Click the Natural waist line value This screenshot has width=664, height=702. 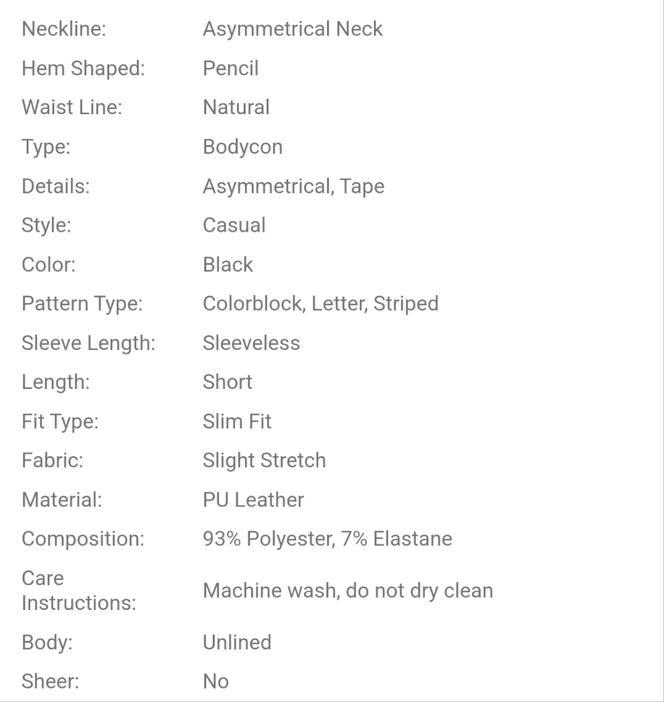[x=236, y=107]
